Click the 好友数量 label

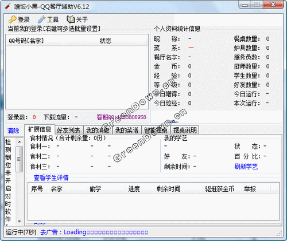pos(247,85)
